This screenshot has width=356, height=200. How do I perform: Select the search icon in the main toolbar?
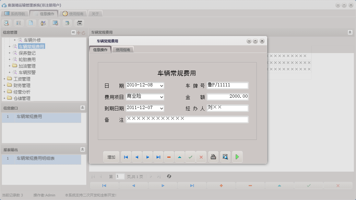(6, 23)
